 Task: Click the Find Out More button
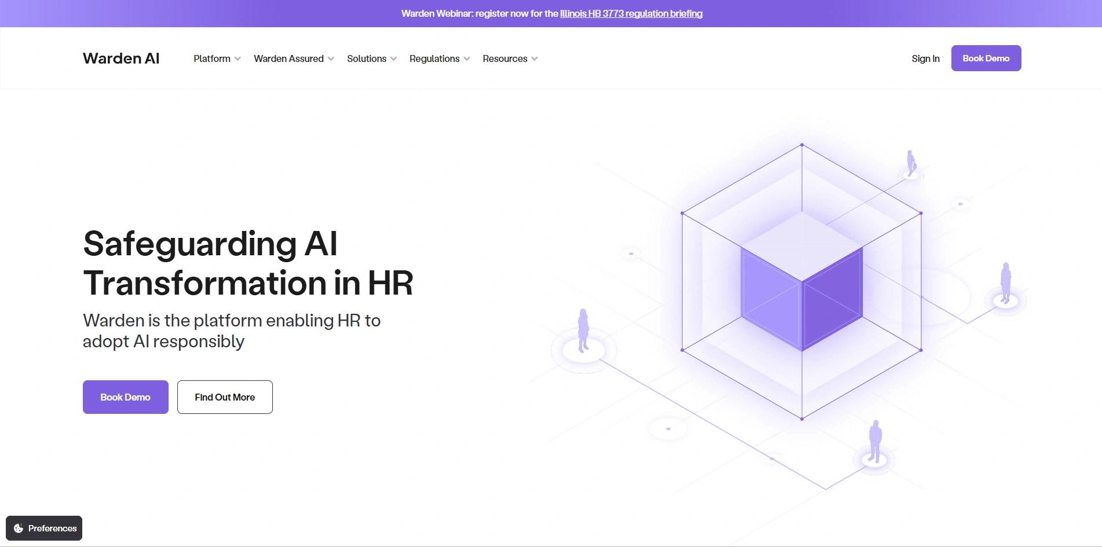(225, 397)
